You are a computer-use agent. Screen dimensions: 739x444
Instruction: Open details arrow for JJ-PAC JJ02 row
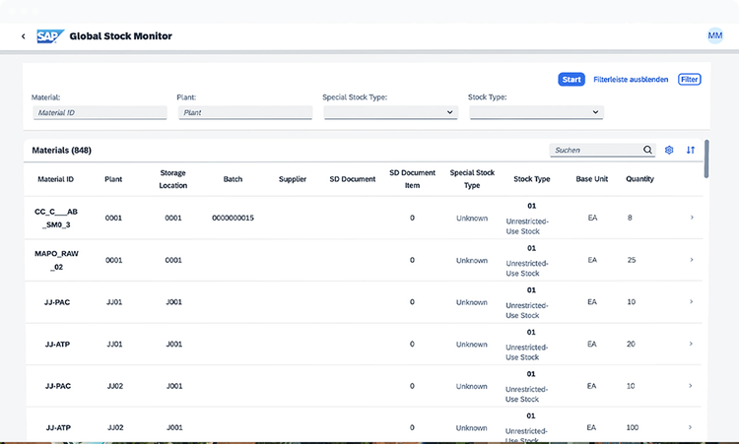690,386
